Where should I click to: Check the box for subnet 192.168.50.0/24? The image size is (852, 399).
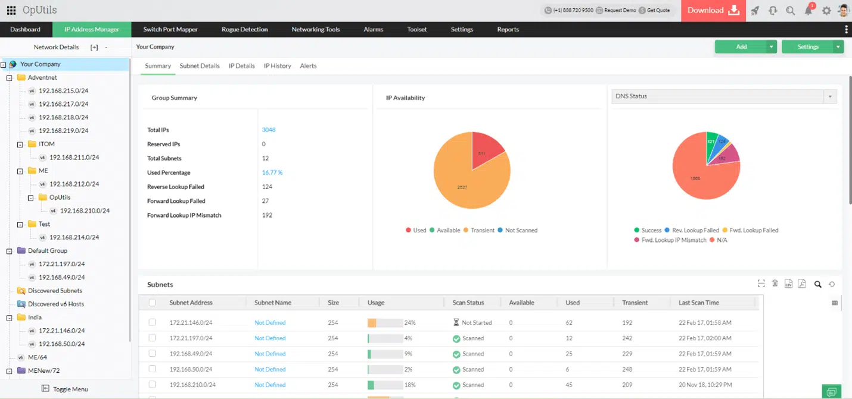153,369
